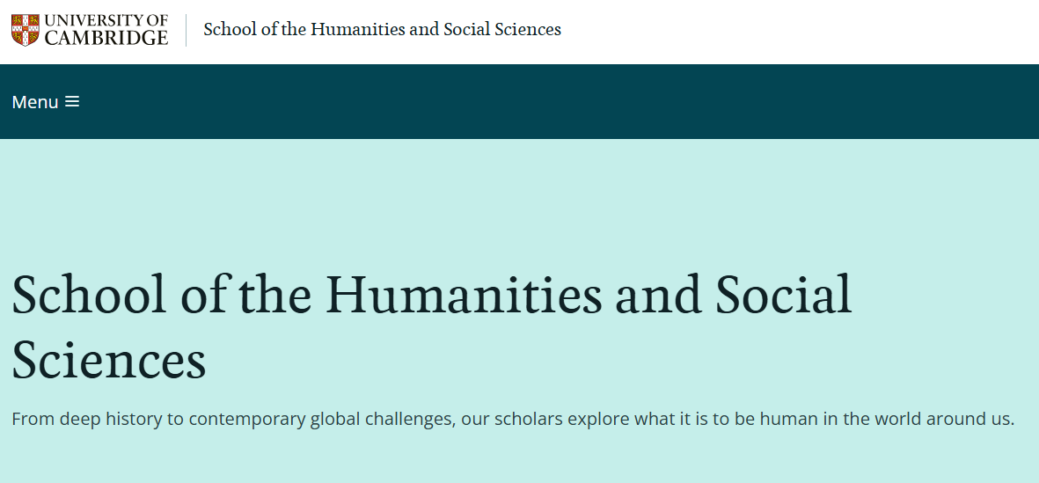This screenshot has width=1039, height=483.
Task: Open the header School of the Humanities link
Action: tap(382, 30)
